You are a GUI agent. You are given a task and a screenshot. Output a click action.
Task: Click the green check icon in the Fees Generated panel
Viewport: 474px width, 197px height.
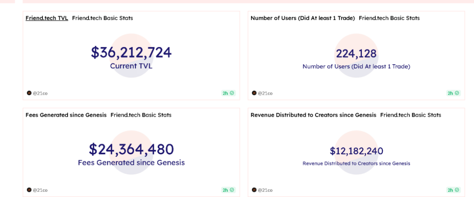(232, 190)
